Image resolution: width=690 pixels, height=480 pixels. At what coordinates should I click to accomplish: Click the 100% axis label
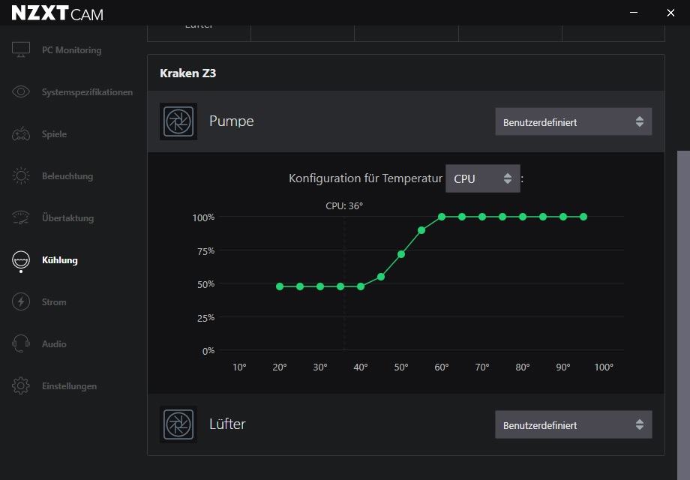(203, 217)
